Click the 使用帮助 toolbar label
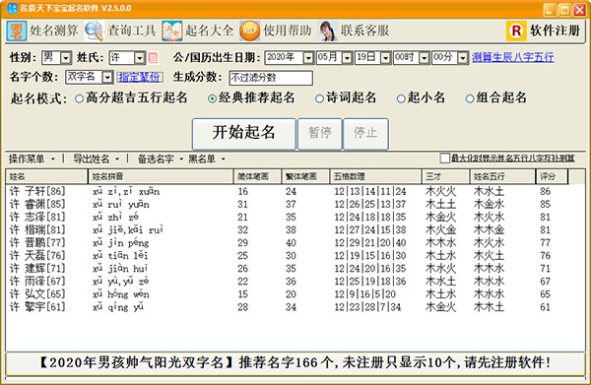Viewport: 591px width, 385px height. (288, 31)
